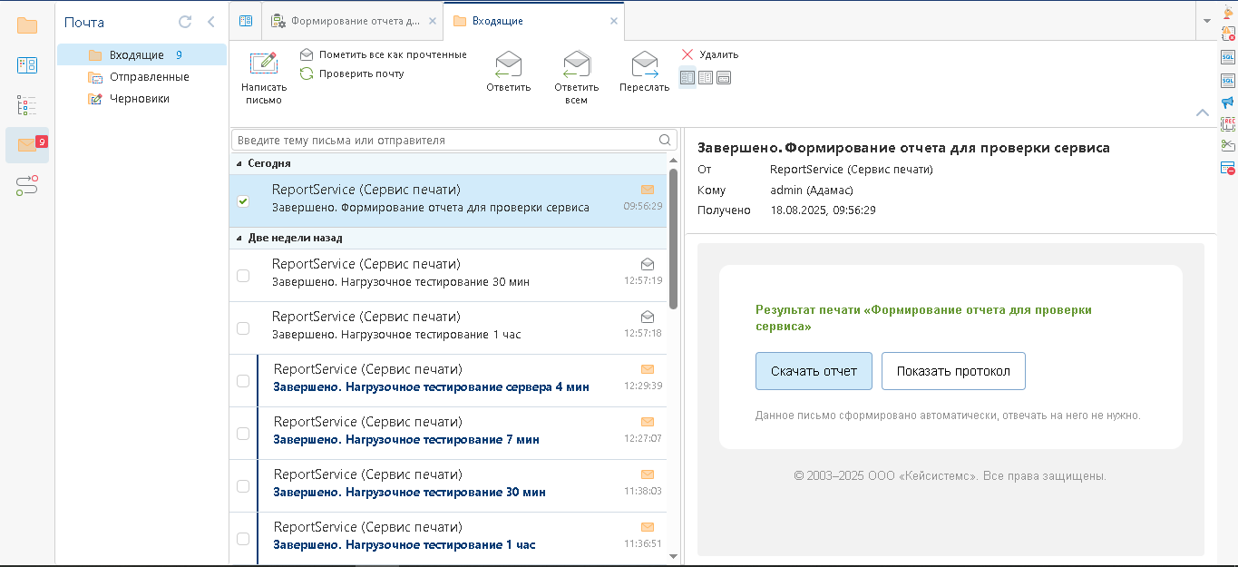Collapse the Сегодня message group

(x=239, y=164)
